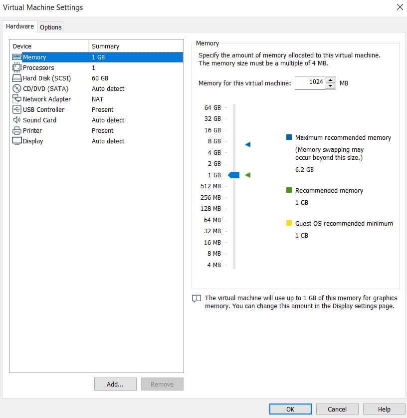This screenshot has width=407, height=418.
Task: Select the Display row label
Action: click(33, 141)
